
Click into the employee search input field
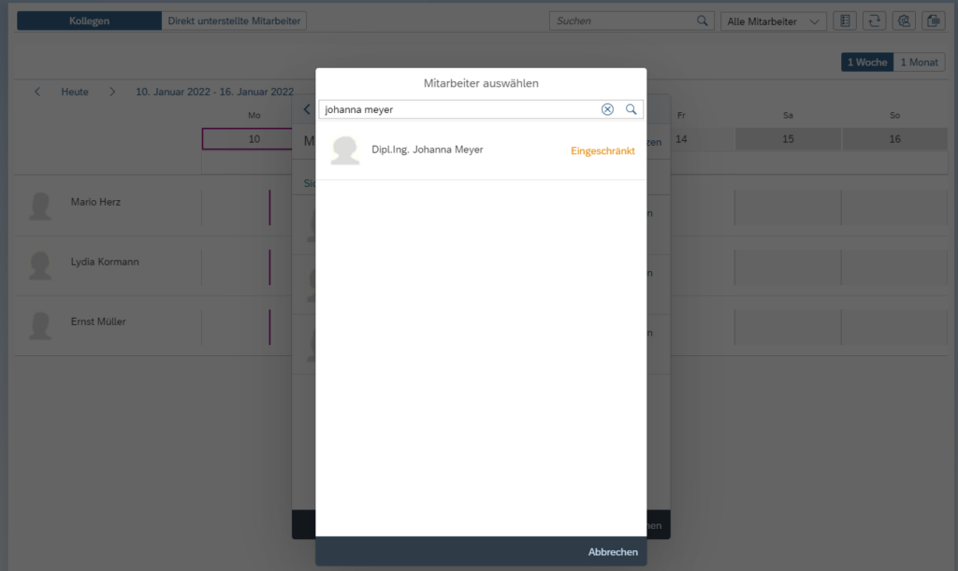(x=458, y=109)
